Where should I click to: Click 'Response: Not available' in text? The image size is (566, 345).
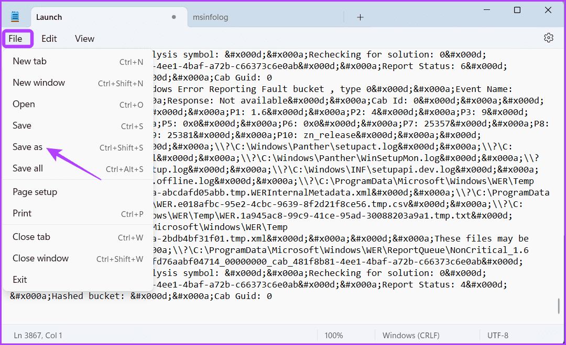tap(227, 100)
